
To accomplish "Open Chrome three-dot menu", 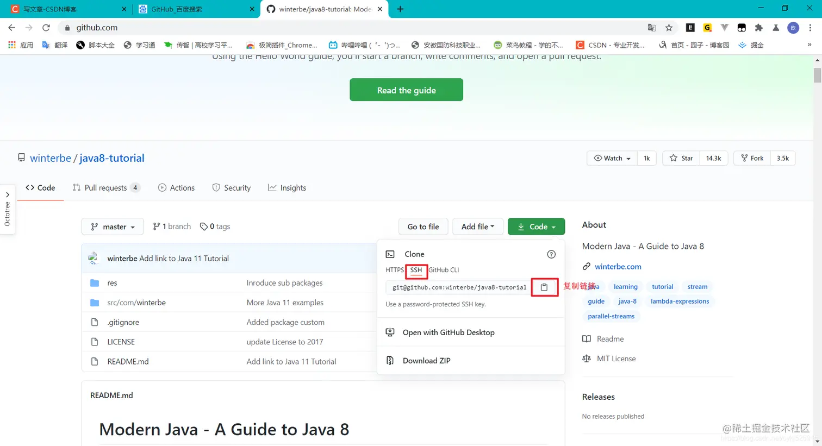I will [x=810, y=28].
